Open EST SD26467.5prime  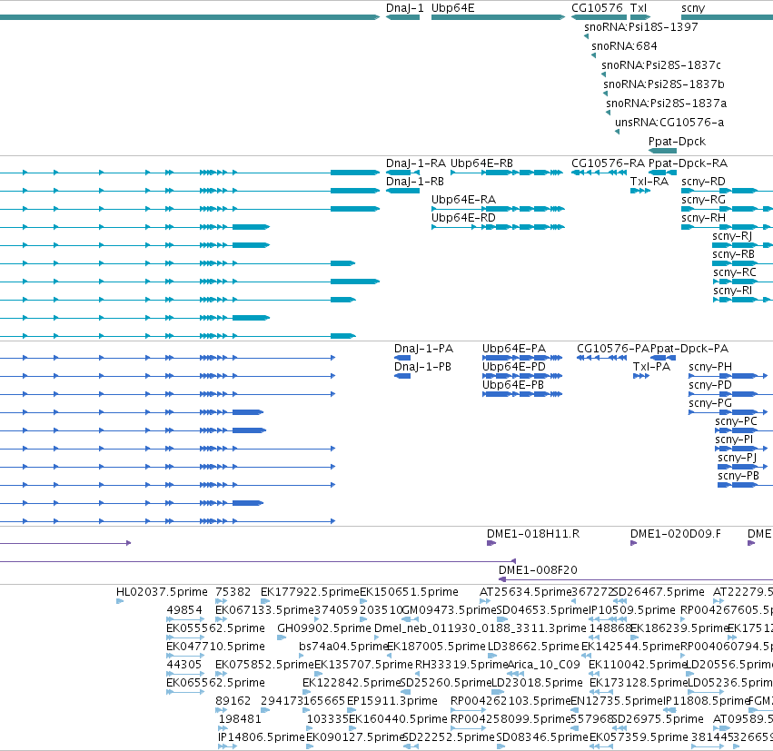619,601
